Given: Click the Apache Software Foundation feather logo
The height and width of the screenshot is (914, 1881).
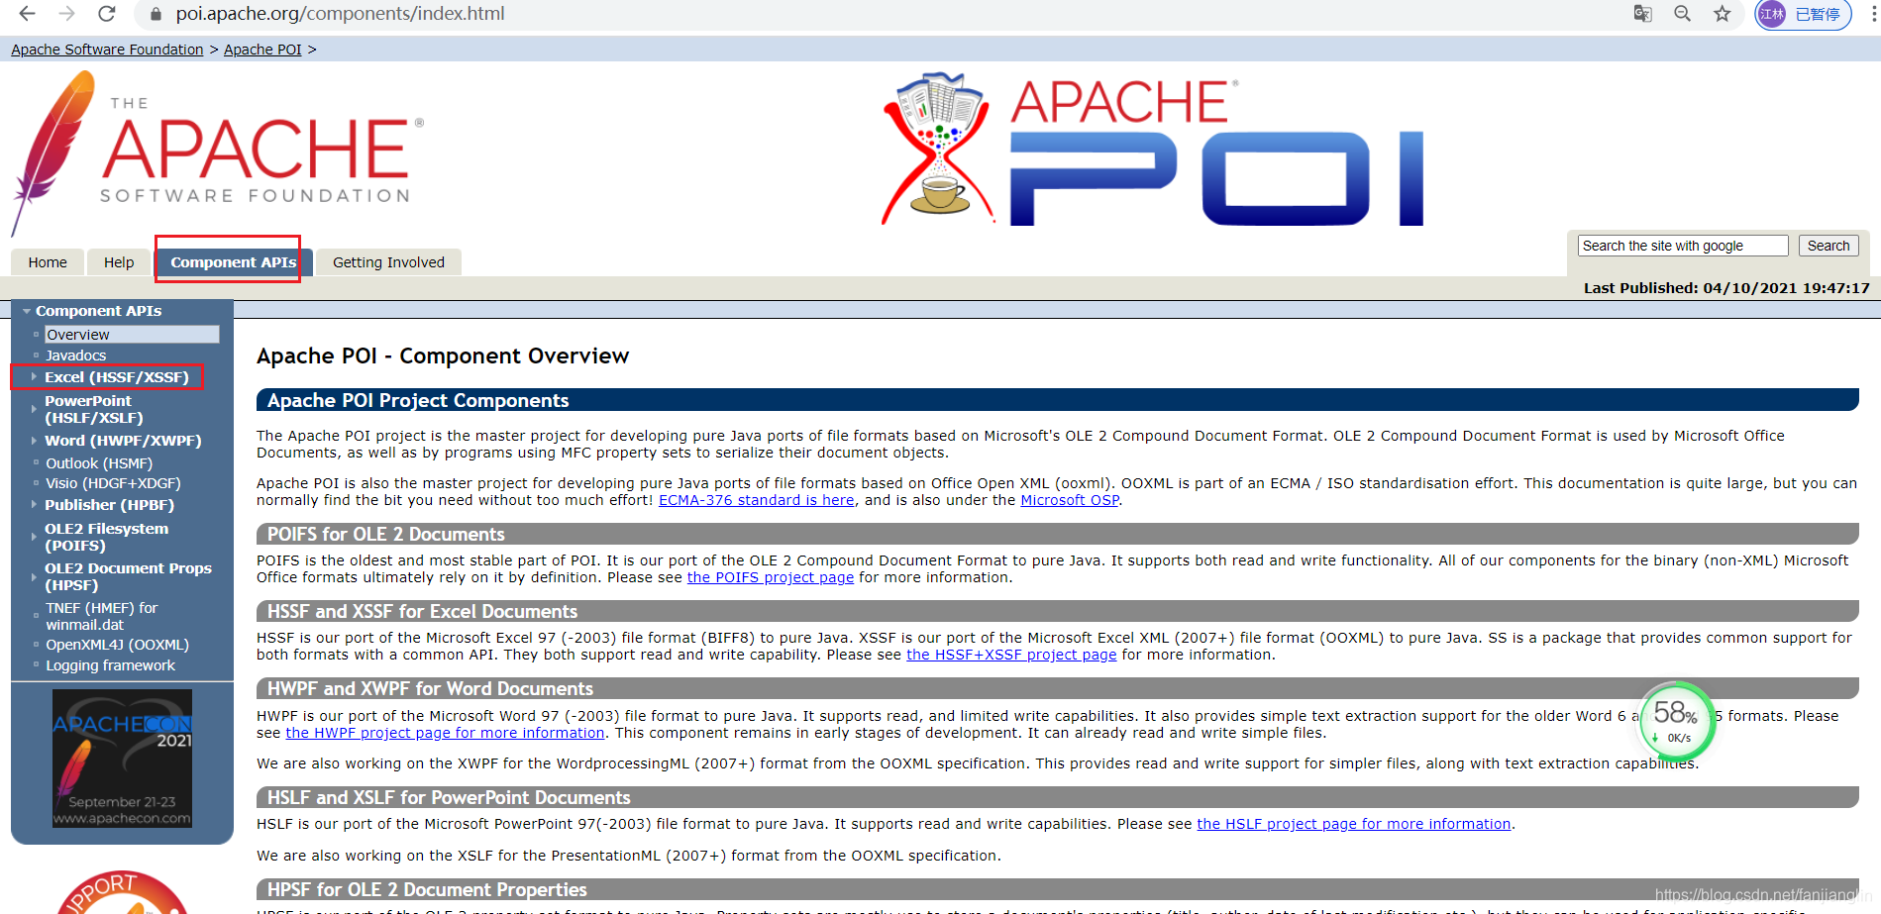Looking at the screenshot, I should click(x=218, y=153).
